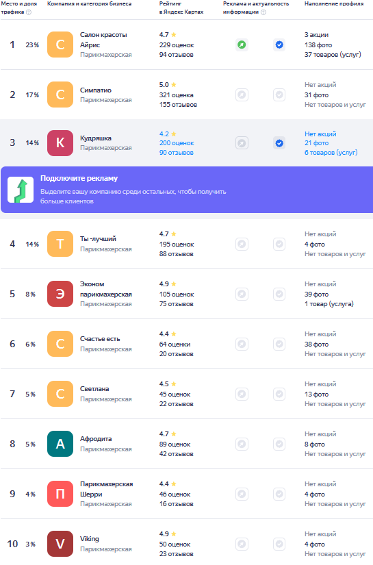Click the grey advertising icon for Афродита

point(242,444)
